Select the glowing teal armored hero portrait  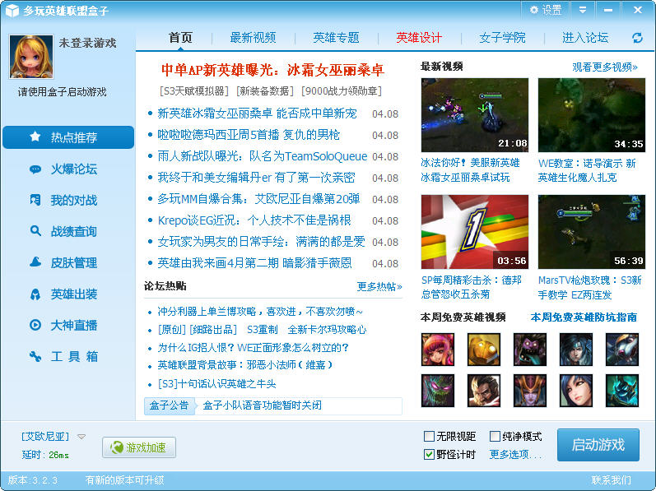point(622,391)
